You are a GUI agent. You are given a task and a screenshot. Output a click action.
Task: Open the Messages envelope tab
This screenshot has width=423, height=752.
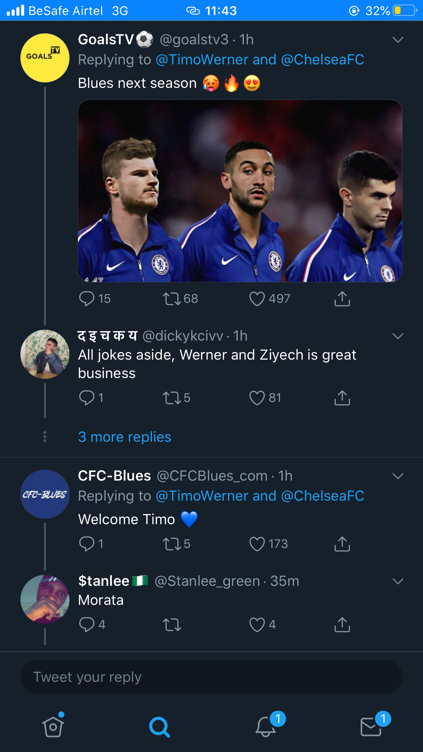[371, 726]
